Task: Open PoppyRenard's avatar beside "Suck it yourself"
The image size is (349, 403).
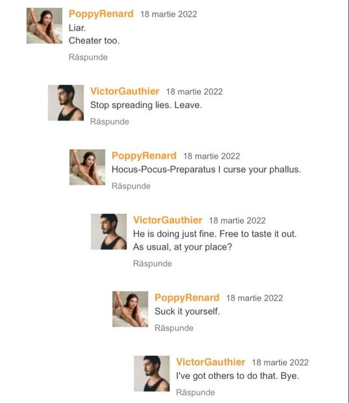Action: [x=130, y=309]
